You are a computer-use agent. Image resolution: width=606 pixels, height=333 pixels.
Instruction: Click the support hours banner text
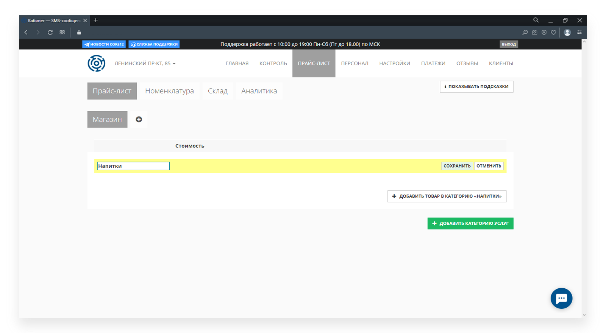point(300,44)
